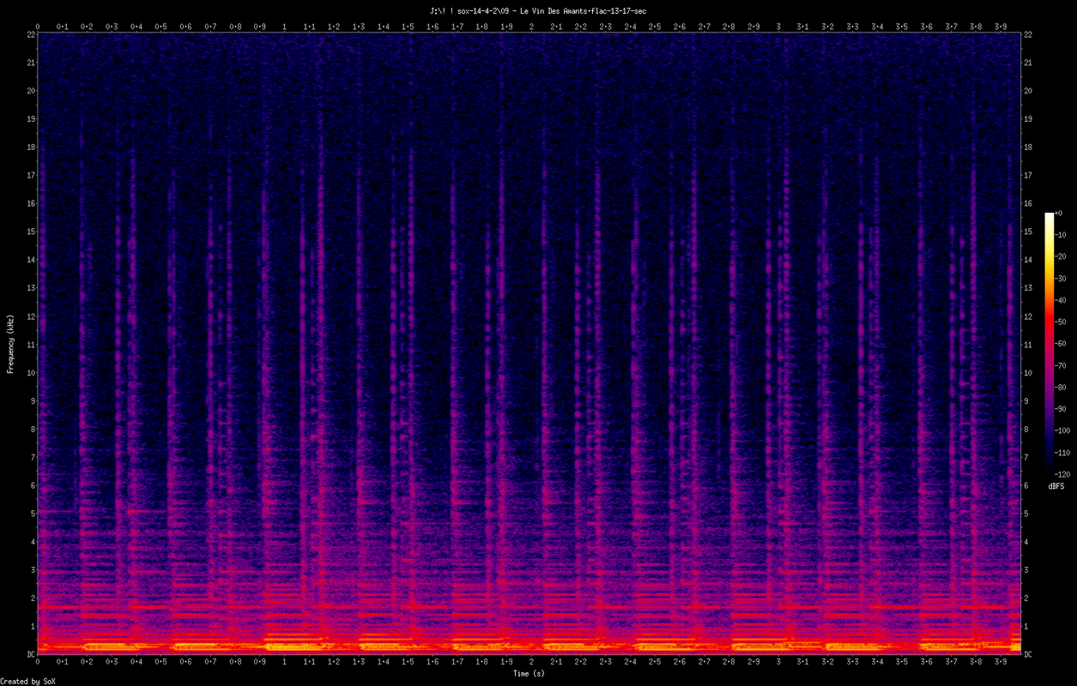Click the "3" tick on the bottom time axis

(x=778, y=662)
